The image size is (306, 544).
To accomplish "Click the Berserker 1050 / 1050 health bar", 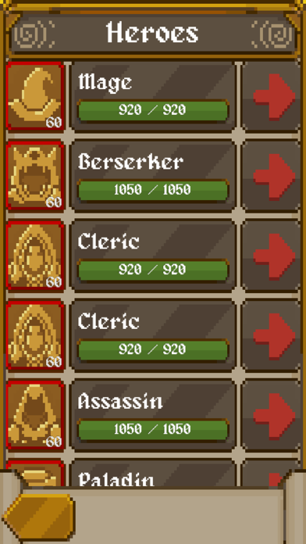I will tap(153, 190).
